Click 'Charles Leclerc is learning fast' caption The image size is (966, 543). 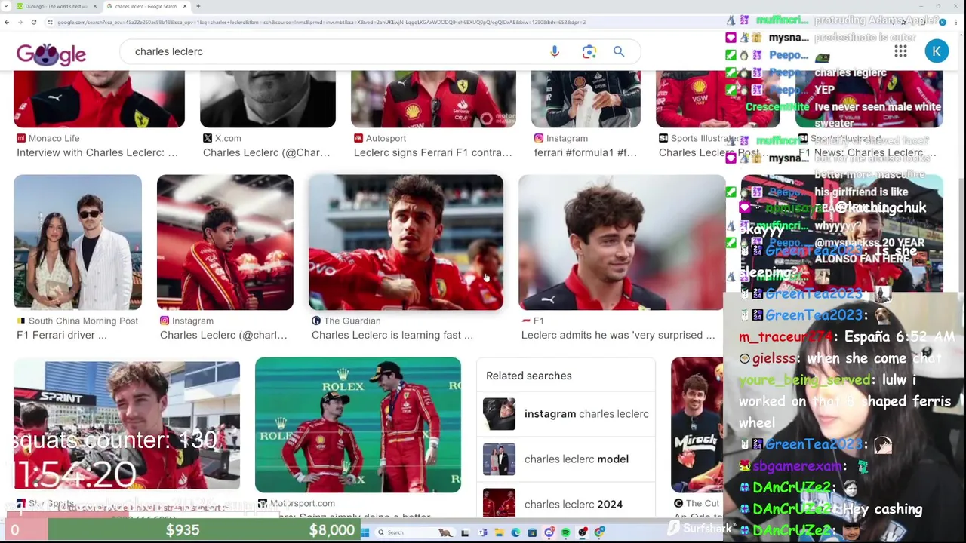pyautogui.click(x=392, y=335)
